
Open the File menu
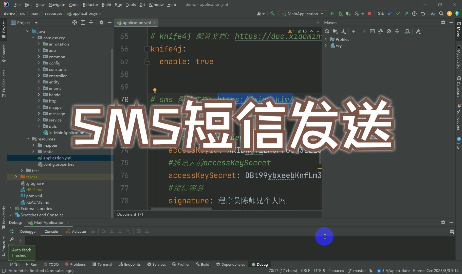pos(17,5)
